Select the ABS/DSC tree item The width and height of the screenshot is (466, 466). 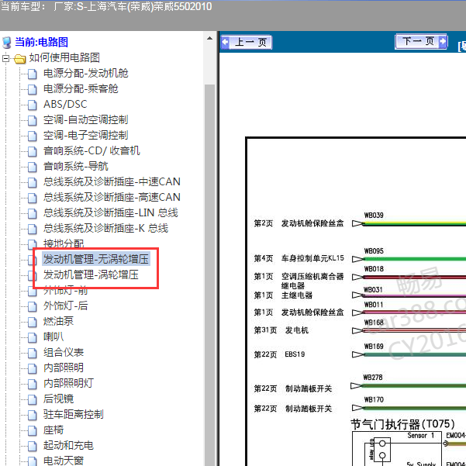pos(65,104)
